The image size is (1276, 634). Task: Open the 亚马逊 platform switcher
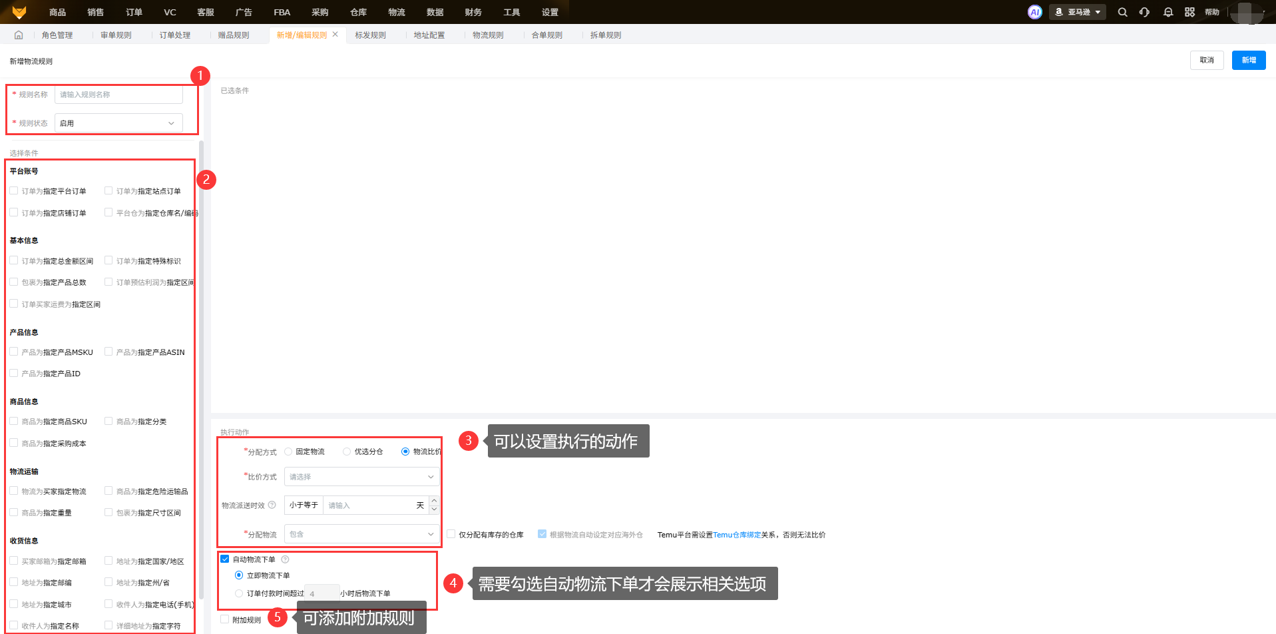[x=1078, y=12]
